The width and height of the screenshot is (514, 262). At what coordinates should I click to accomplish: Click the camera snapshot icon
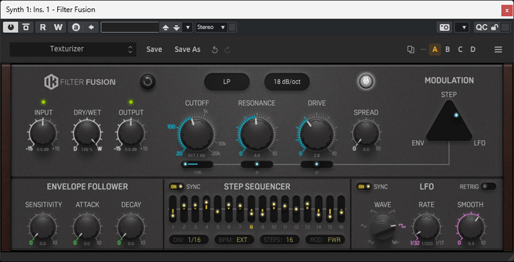pyautogui.click(x=445, y=27)
